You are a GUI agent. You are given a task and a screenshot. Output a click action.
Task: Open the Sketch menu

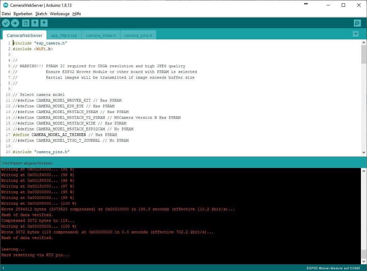point(41,14)
